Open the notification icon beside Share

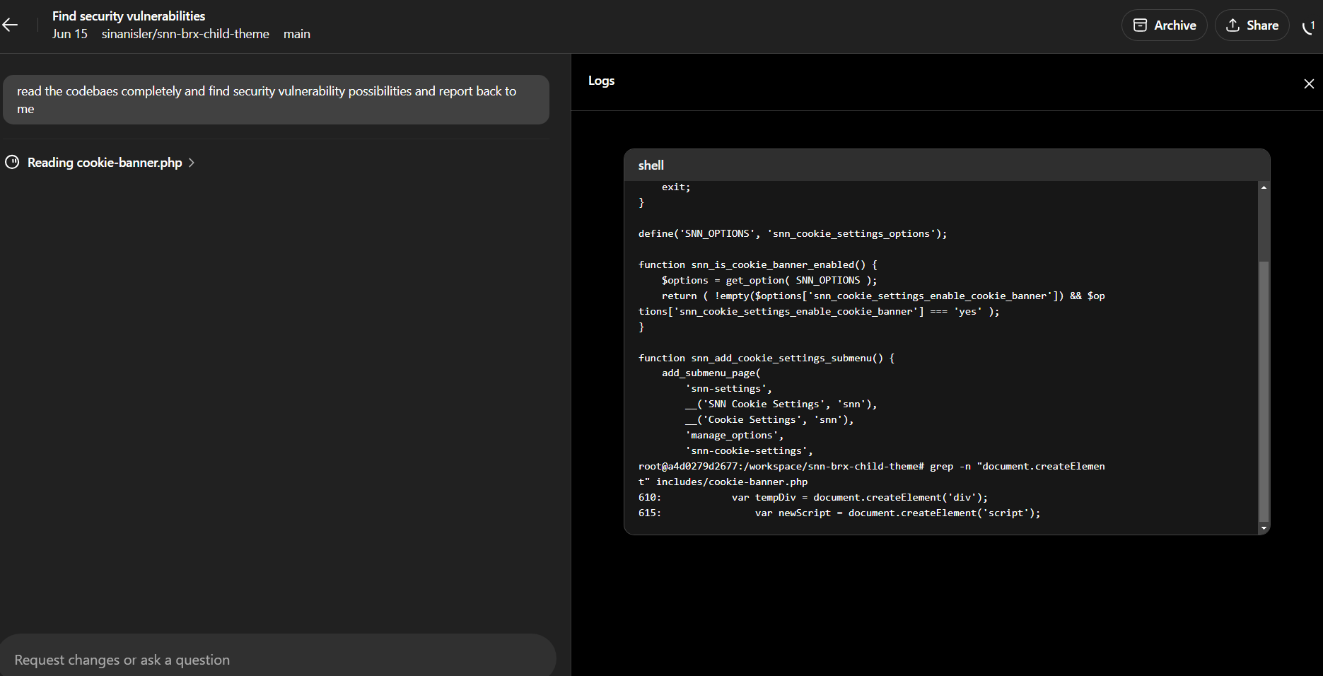[x=1309, y=27]
